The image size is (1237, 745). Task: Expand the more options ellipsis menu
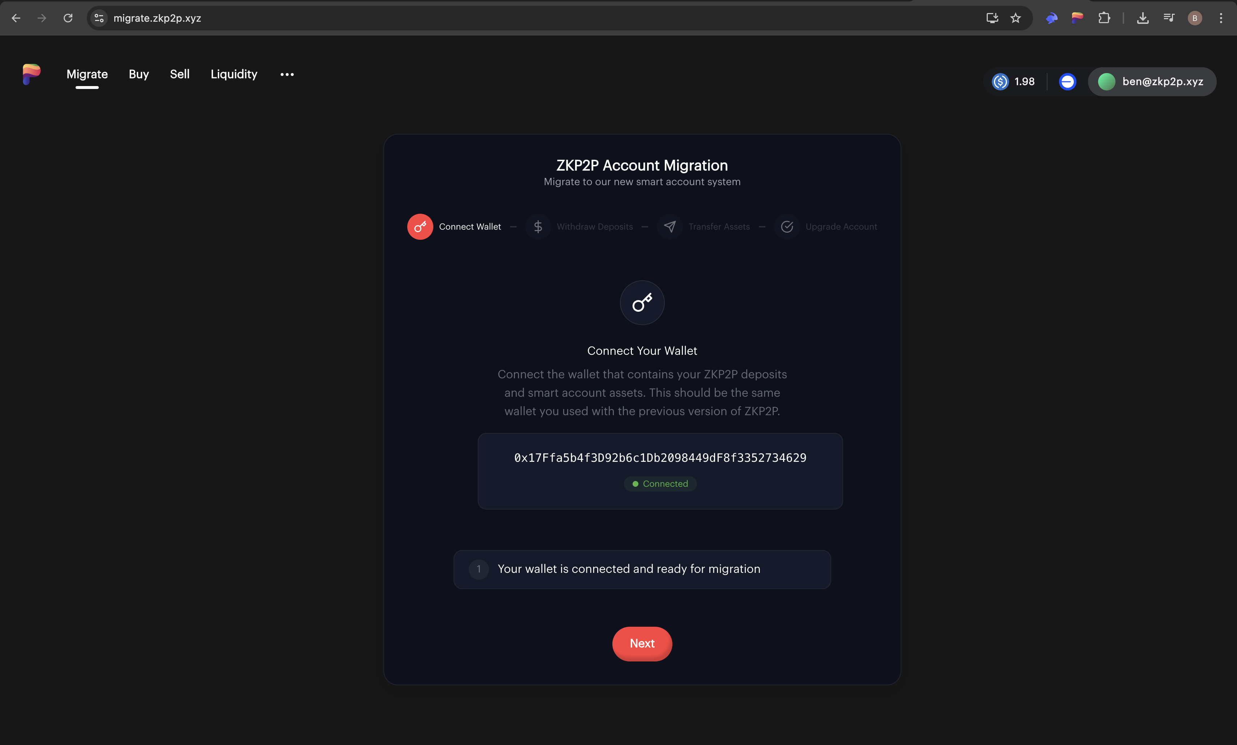click(287, 74)
